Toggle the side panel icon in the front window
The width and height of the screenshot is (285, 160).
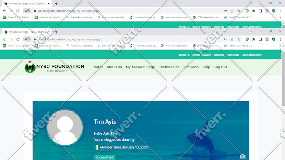click(260, 39)
